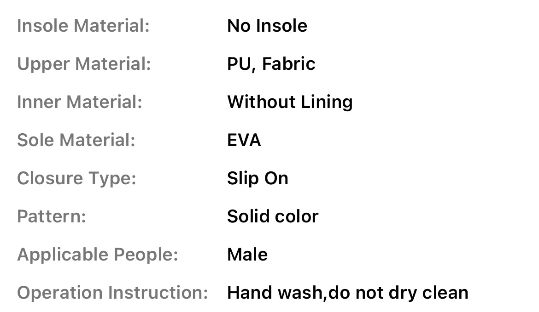Image resolution: width=539 pixels, height=312 pixels.
Task: Select the "Solid color" pattern value
Action: coord(273,216)
